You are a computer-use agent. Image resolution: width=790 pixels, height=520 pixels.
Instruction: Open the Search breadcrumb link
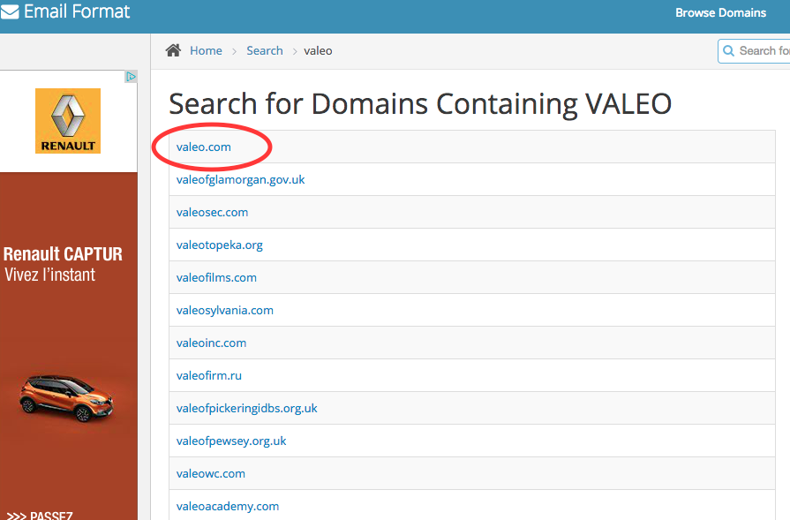265,50
